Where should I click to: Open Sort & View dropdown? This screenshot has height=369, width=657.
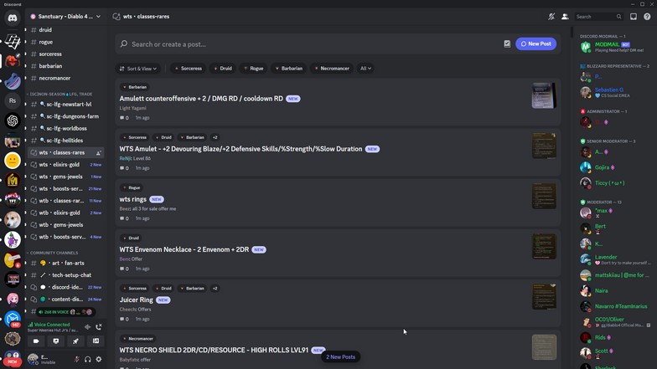coord(137,69)
